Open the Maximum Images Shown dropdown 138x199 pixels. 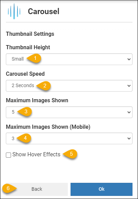coord(69,112)
